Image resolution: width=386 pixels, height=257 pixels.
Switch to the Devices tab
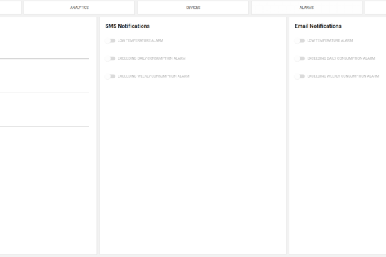click(x=193, y=8)
